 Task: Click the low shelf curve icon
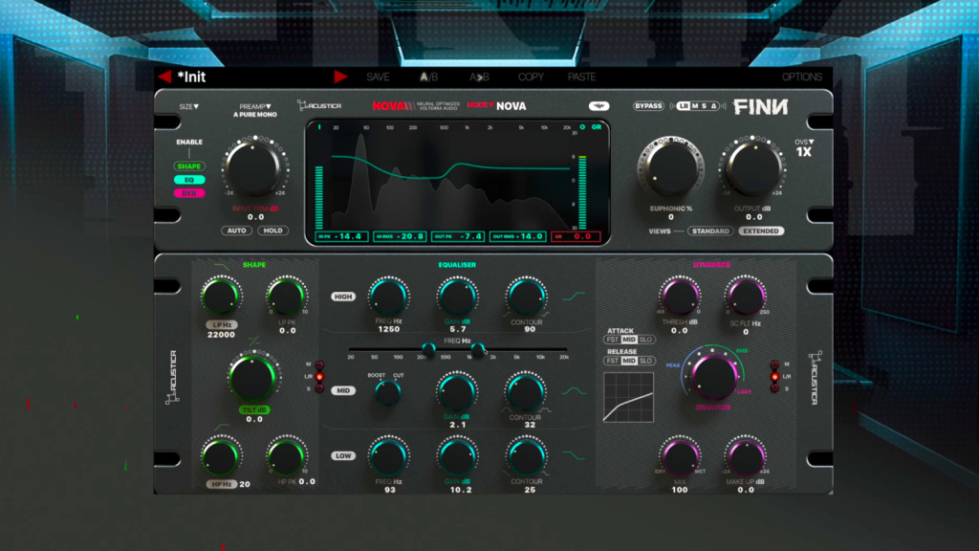tap(574, 455)
